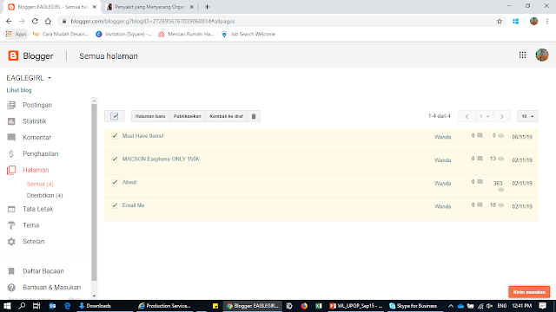Open the Job Search Welcome bookmark

248,35
